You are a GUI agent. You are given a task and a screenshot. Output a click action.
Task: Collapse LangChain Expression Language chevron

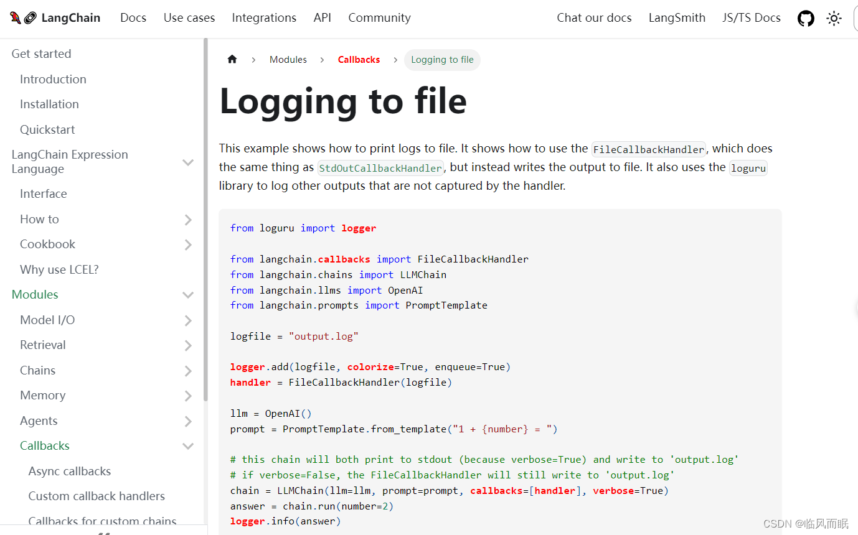click(x=188, y=162)
